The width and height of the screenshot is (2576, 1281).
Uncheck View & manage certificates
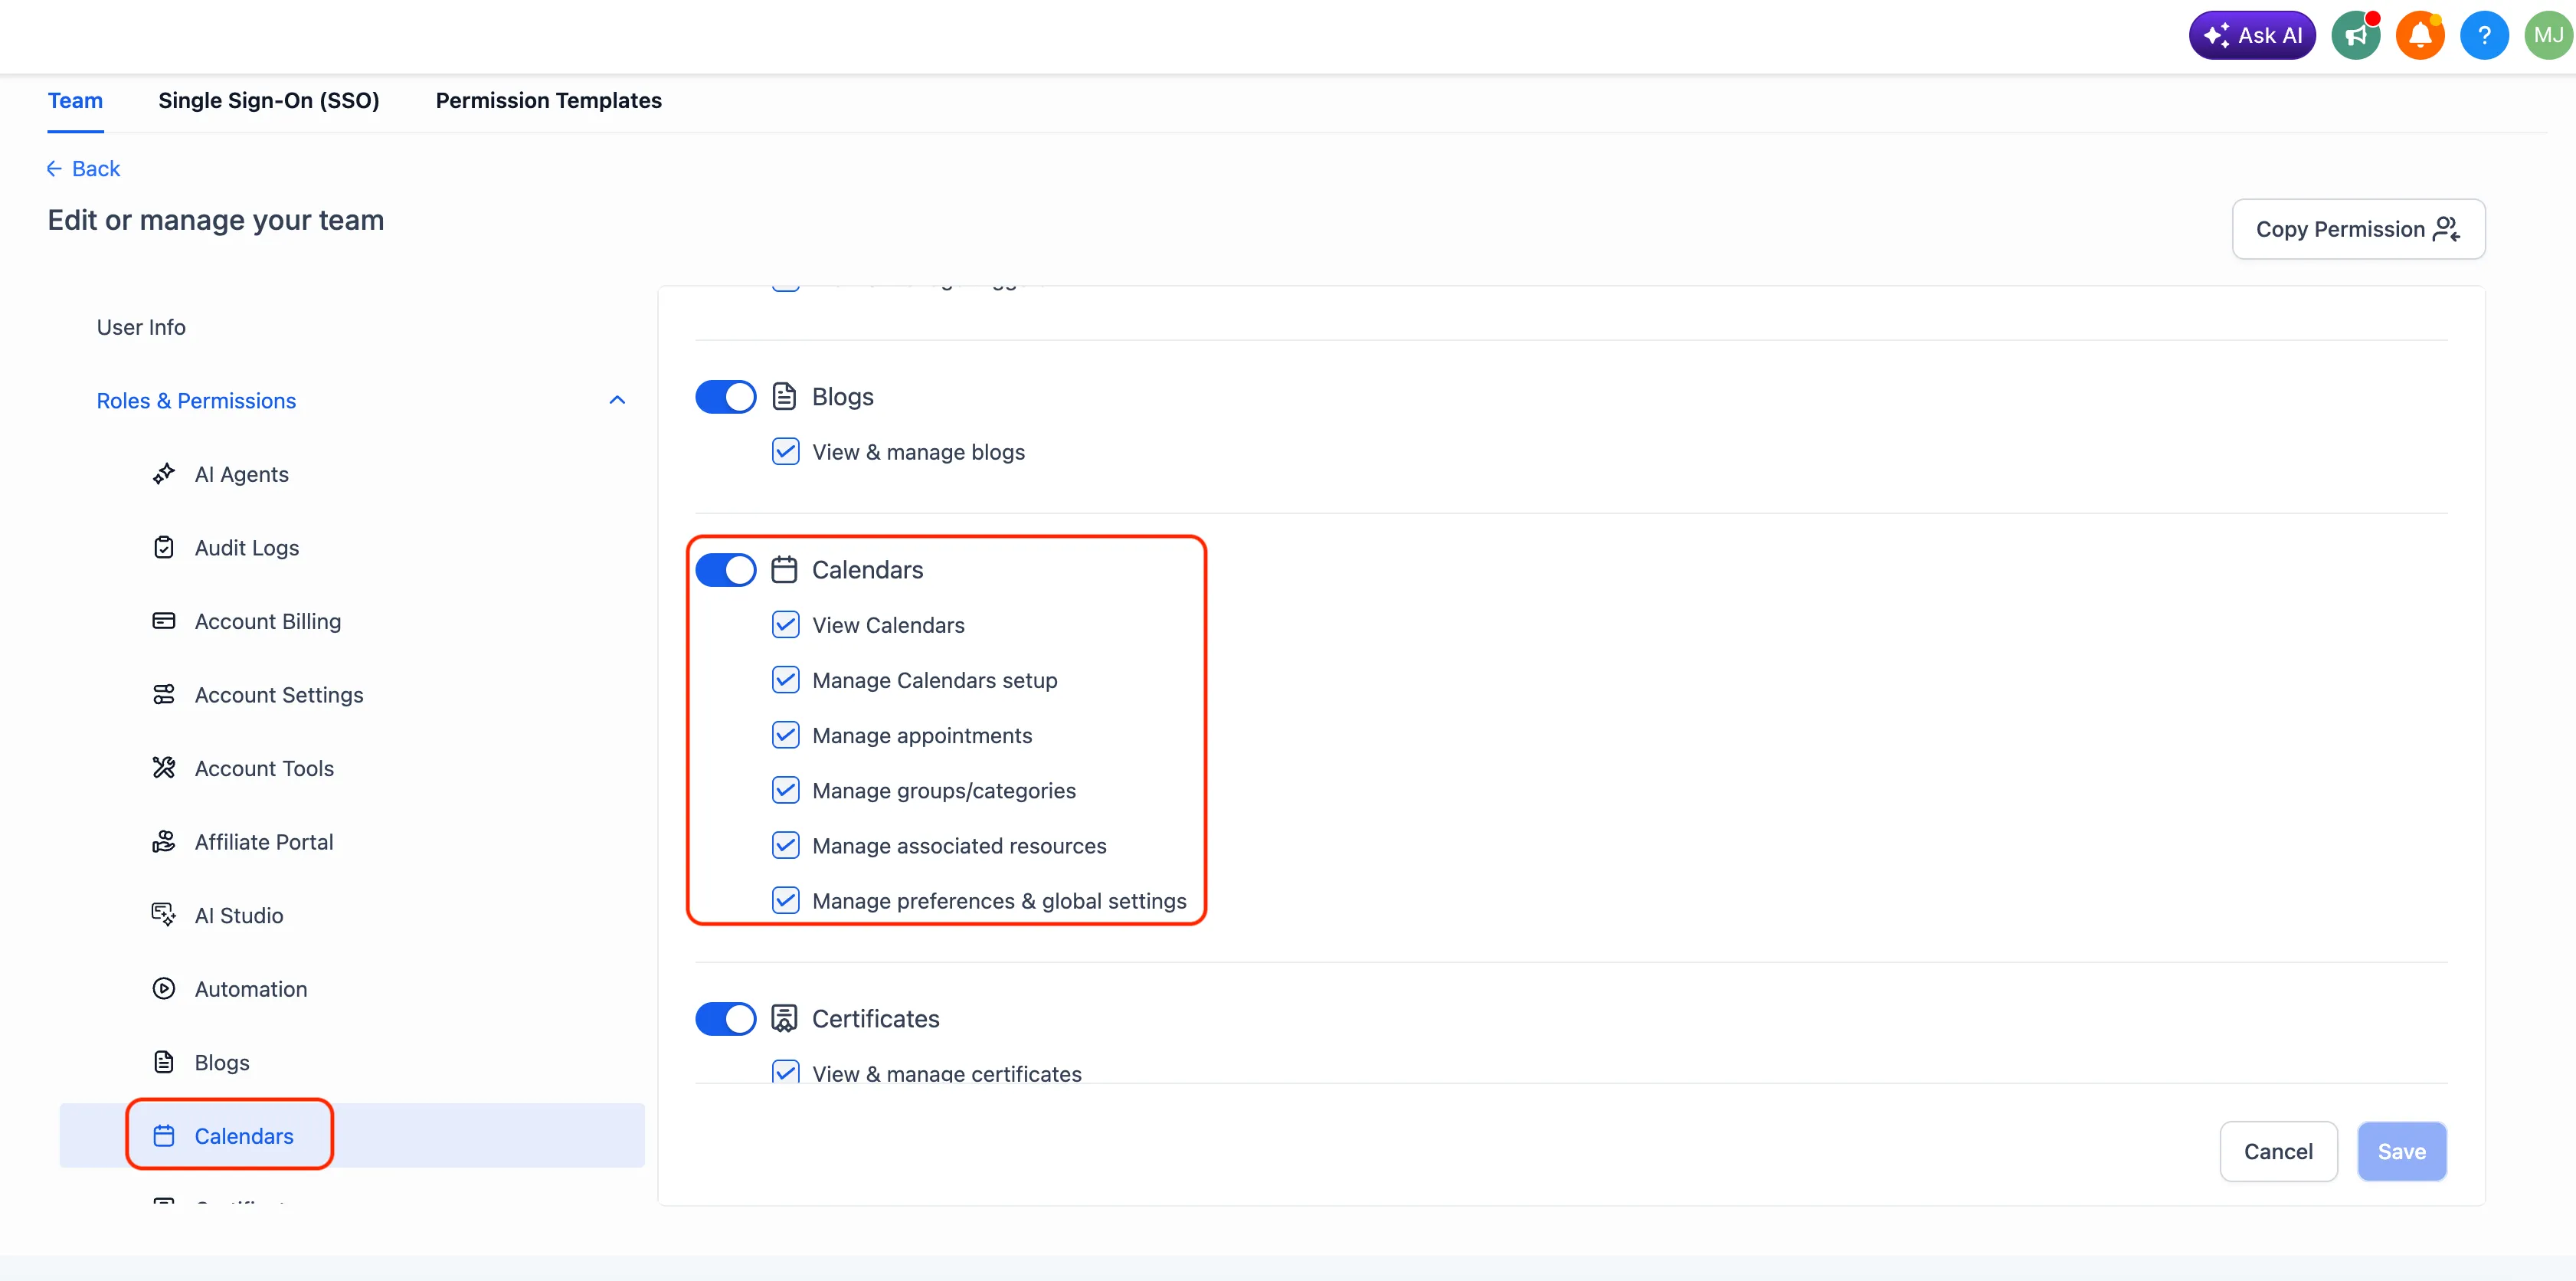[785, 1072]
